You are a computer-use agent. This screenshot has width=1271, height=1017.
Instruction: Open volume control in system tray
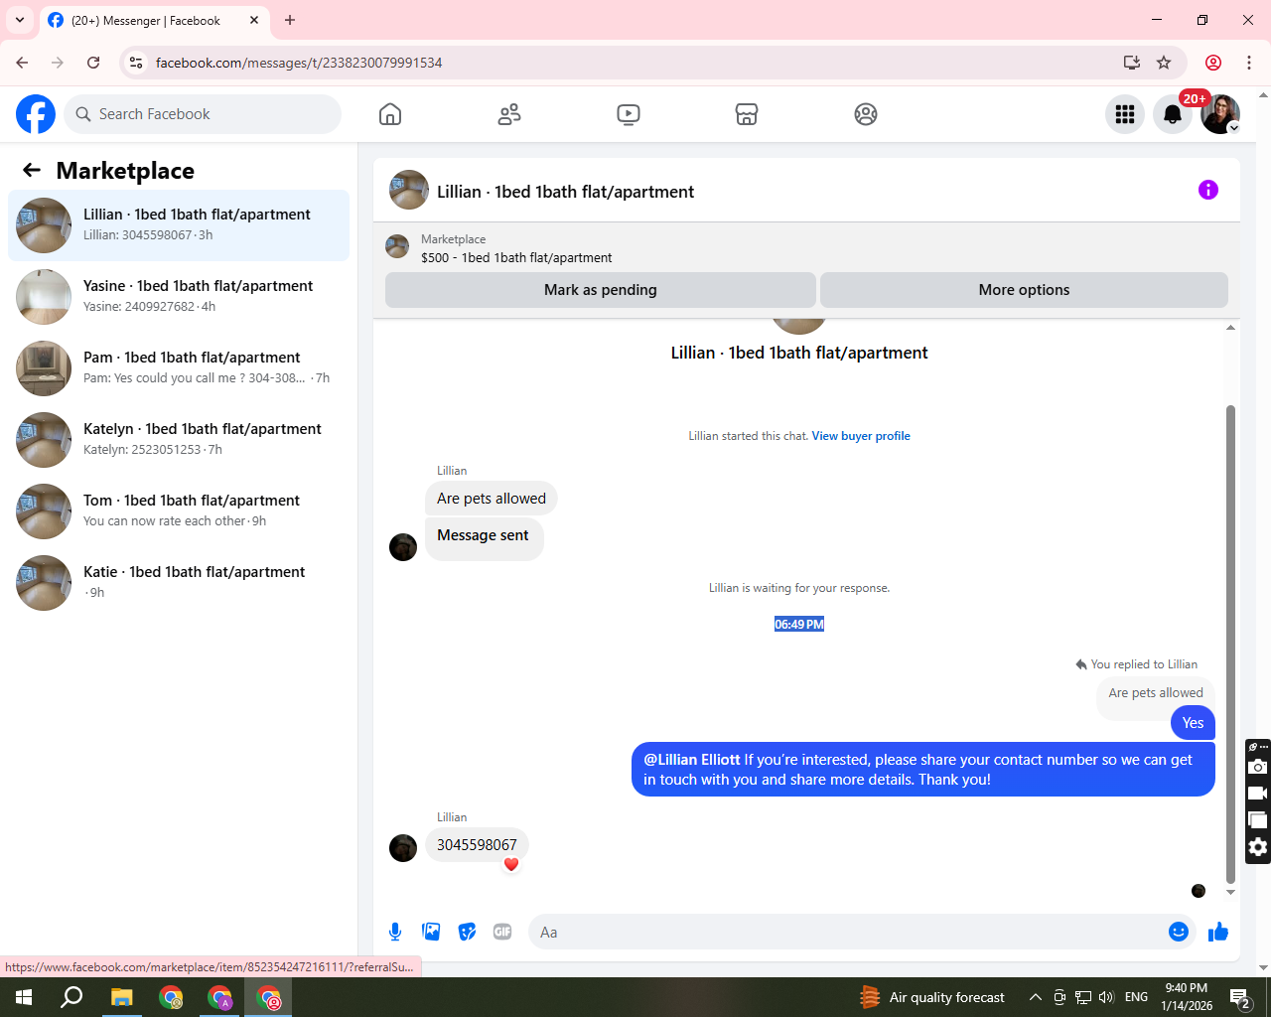coord(1106,997)
